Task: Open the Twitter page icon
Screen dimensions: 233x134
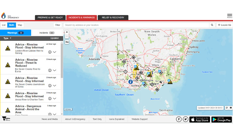Action: 185,119
